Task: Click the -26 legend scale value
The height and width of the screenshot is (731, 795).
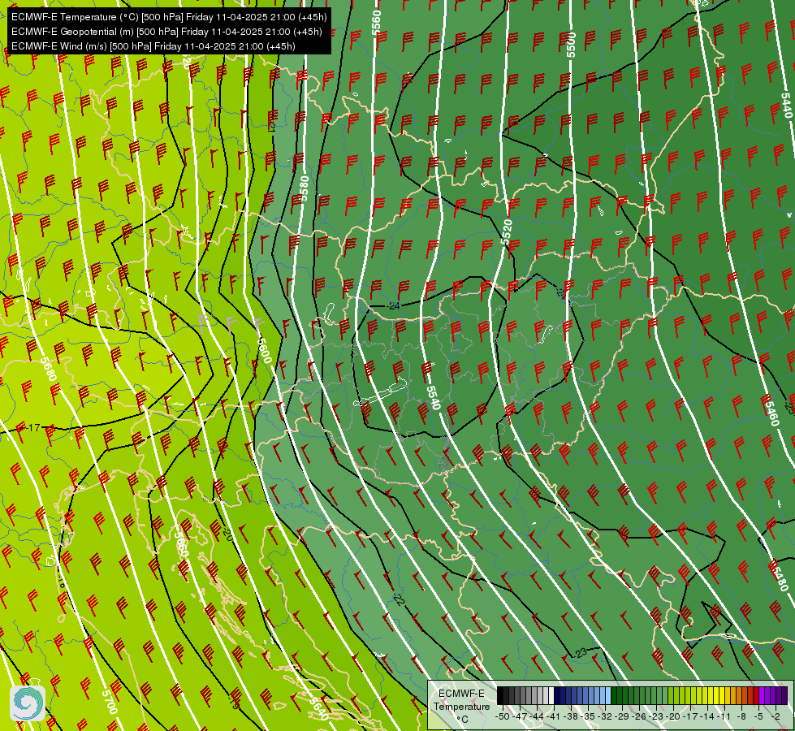Action: (639, 716)
